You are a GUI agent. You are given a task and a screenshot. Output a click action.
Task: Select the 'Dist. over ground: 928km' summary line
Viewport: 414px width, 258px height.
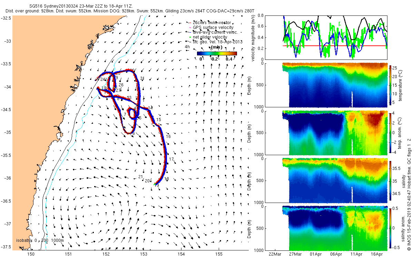pos(130,11)
